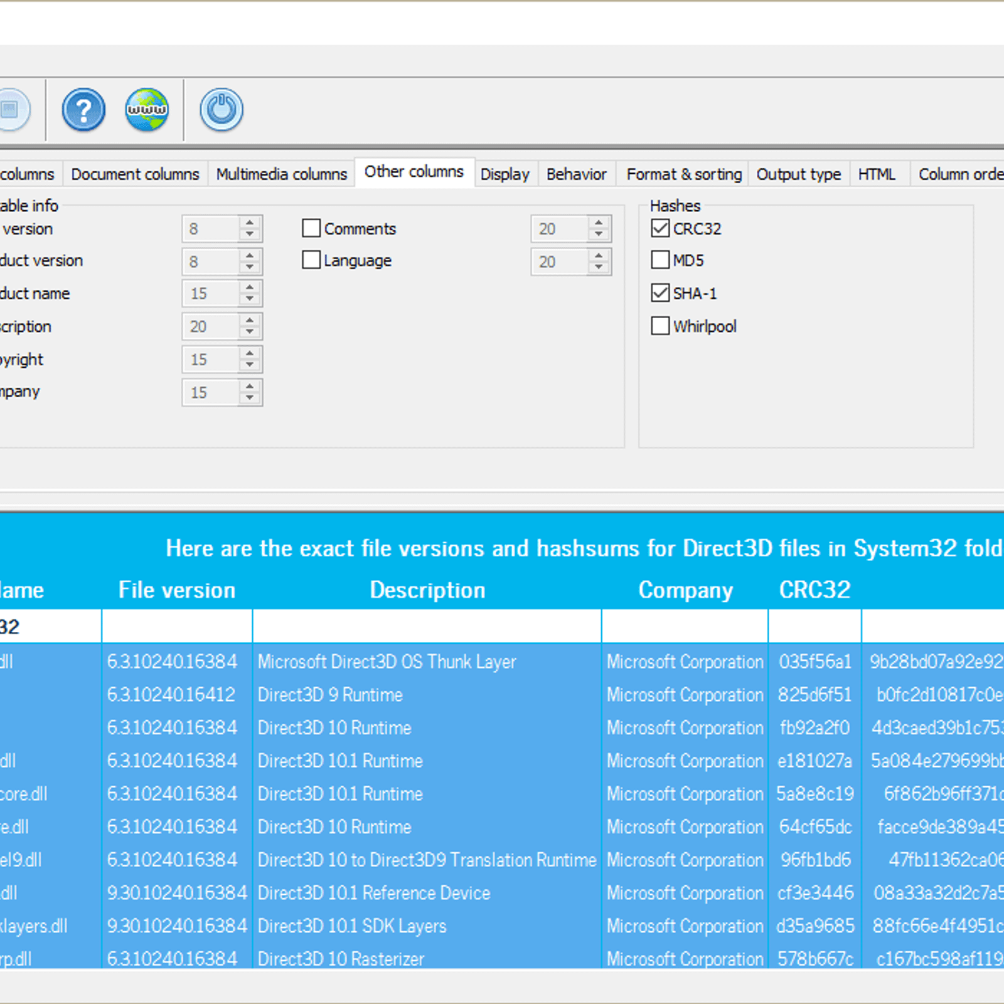The height and width of the screenshot is (1004, 1004).
Task: Uncheck the SHA-1 hash checkbox
Action: [660, 292]
